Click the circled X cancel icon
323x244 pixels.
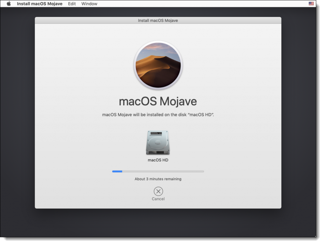coord(158,191)
